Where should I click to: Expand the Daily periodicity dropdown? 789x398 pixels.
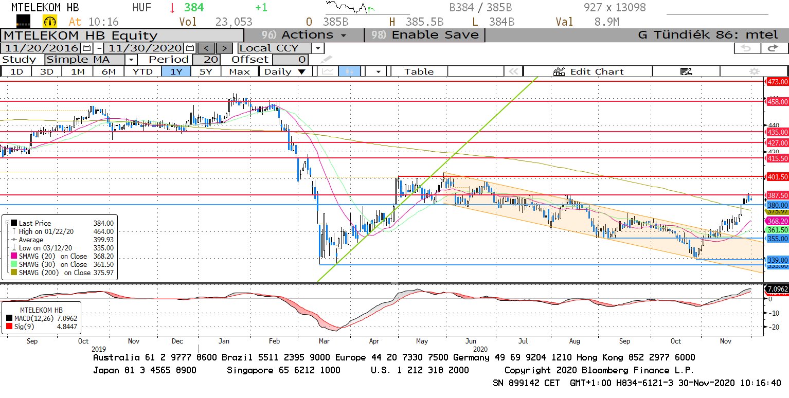tap(301, 71)
